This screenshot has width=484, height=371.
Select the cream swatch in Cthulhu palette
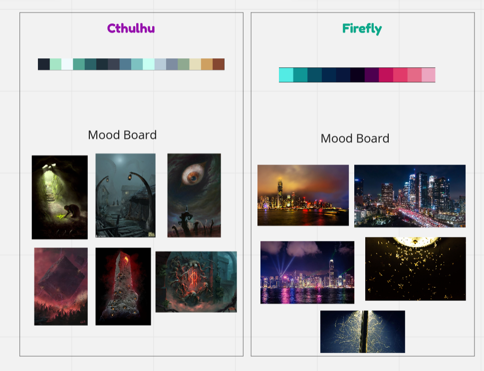pyautogui.click(x=195, y=64)
